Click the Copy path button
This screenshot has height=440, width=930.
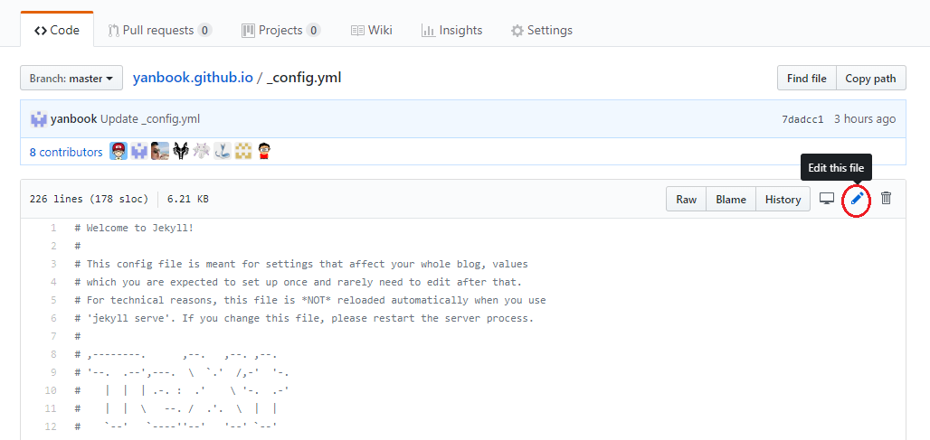870,79
